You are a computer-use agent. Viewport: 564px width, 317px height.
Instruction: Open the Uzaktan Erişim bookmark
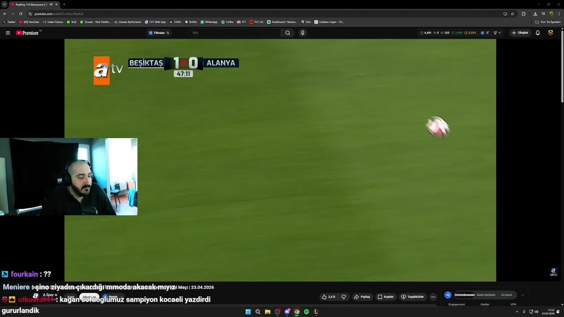tap(329, 22)
